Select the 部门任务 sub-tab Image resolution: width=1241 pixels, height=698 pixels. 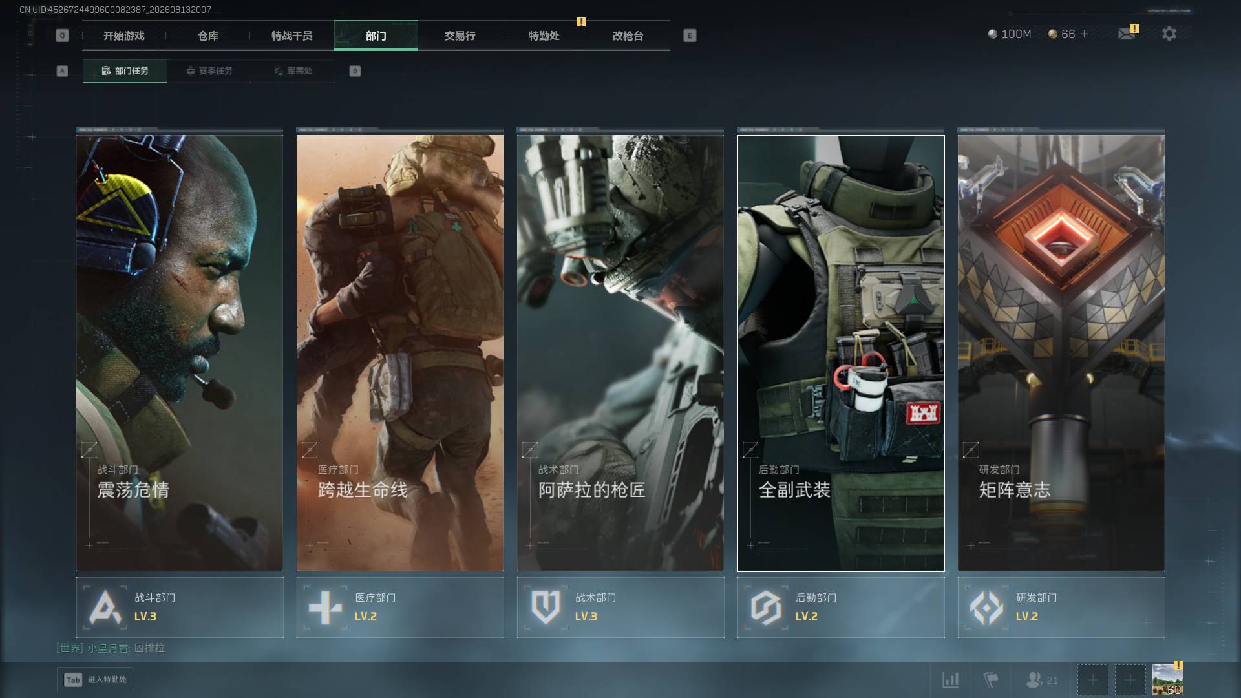point(125,71)
